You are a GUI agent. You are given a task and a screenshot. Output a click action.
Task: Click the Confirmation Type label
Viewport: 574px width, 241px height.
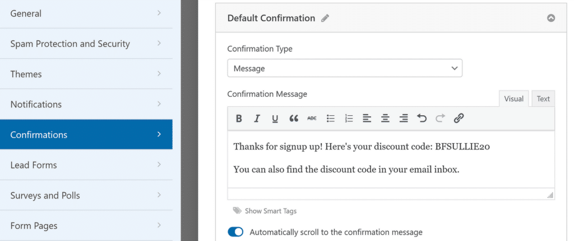(x=260, y=49)
